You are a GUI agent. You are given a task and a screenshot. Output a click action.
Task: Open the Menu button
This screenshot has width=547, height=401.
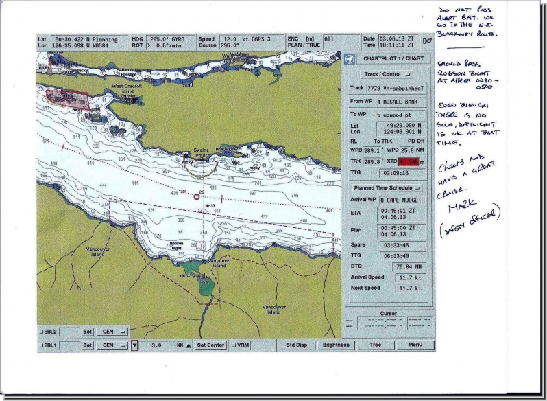tap(415, 345)
